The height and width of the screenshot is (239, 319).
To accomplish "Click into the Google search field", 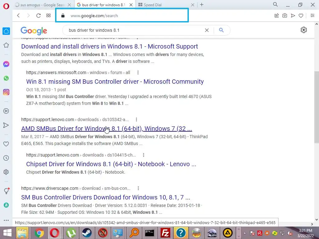I will coord(134,30).
